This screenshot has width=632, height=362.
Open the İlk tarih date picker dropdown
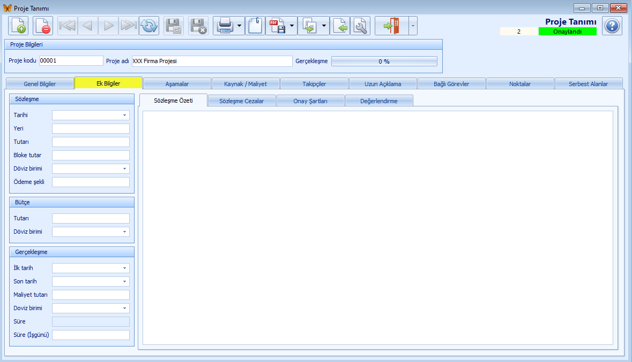[124, 268]
